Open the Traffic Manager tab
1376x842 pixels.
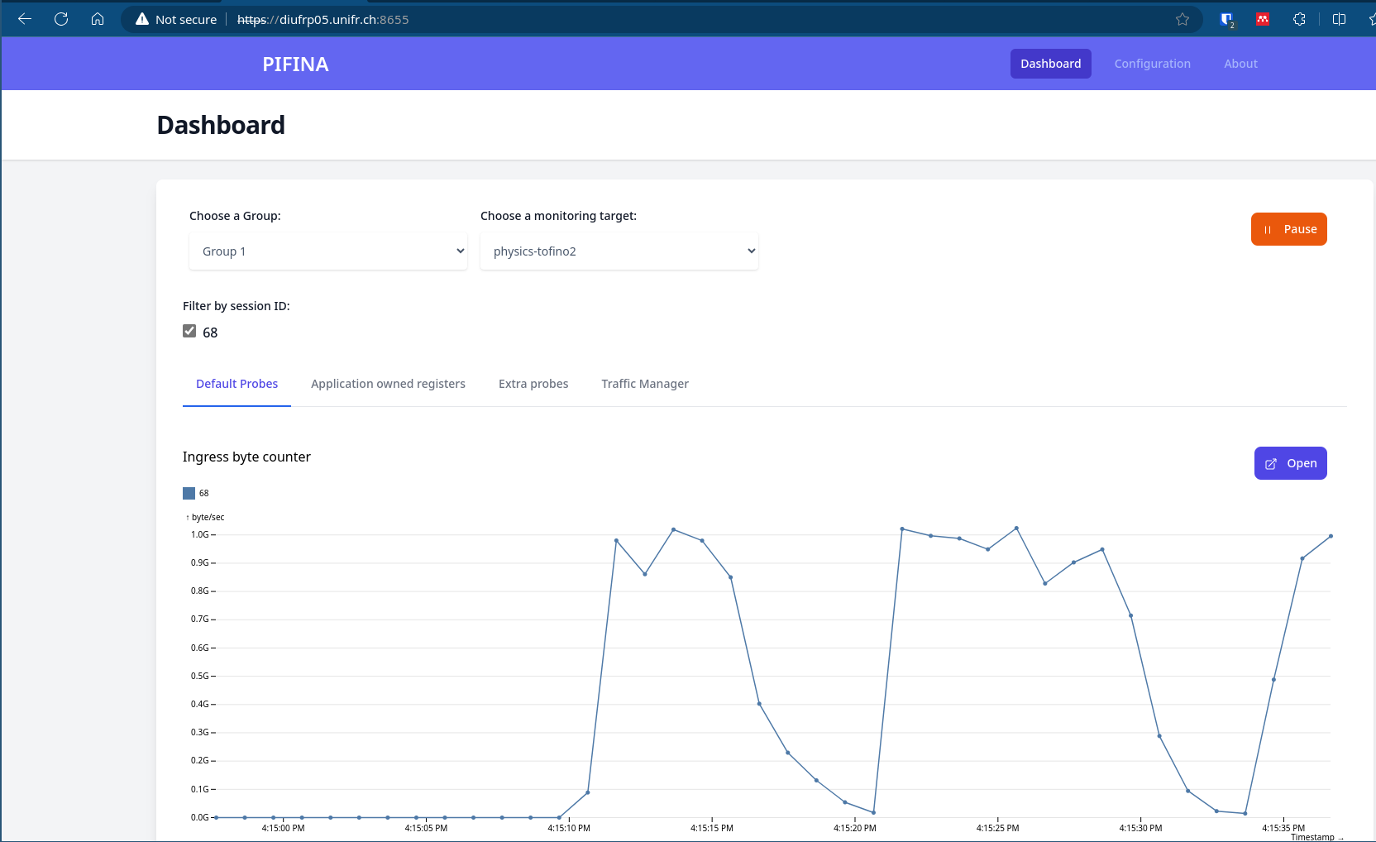coord(645,384)
